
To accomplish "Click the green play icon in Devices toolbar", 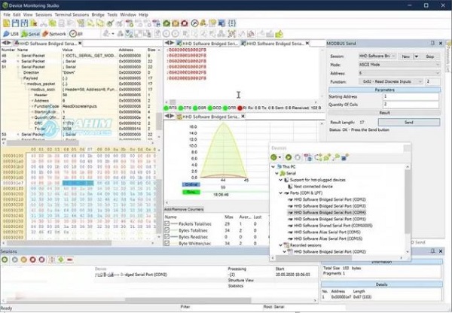I will (x=289, y=157).
